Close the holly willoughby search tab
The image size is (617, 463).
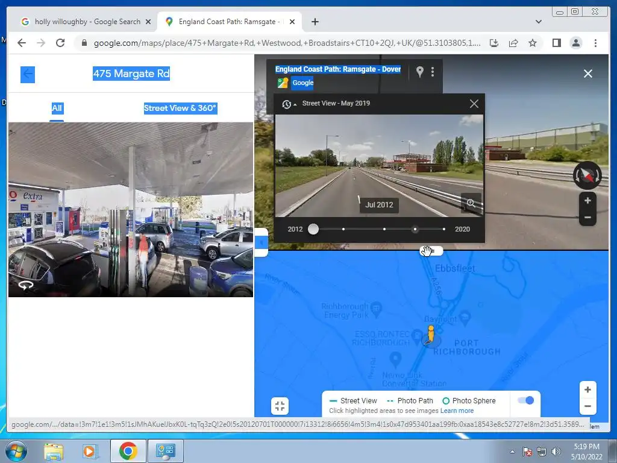click(x=148, y=22)
